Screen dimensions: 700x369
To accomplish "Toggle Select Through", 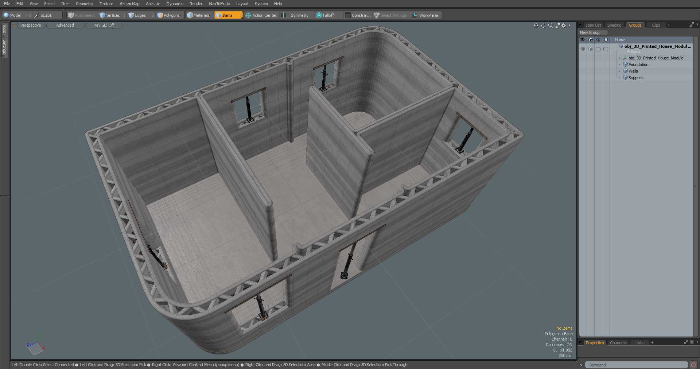I will click(390, 15).
